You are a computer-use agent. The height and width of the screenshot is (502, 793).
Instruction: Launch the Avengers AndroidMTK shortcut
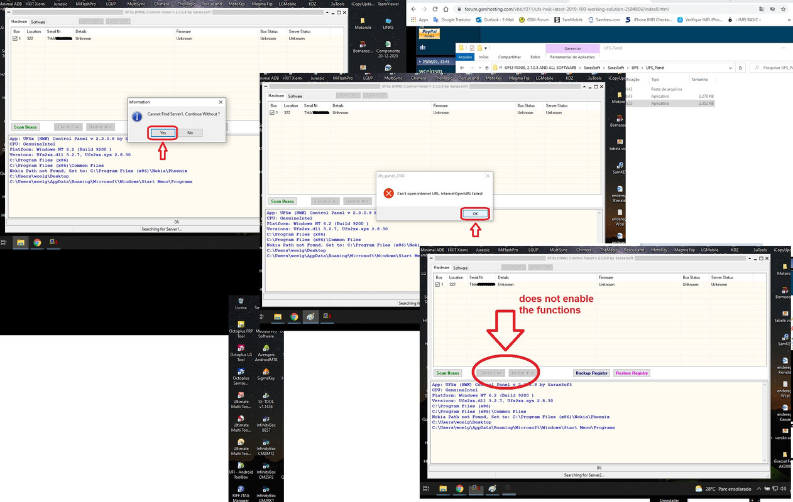pyautogui.click(x=266, y=352)
